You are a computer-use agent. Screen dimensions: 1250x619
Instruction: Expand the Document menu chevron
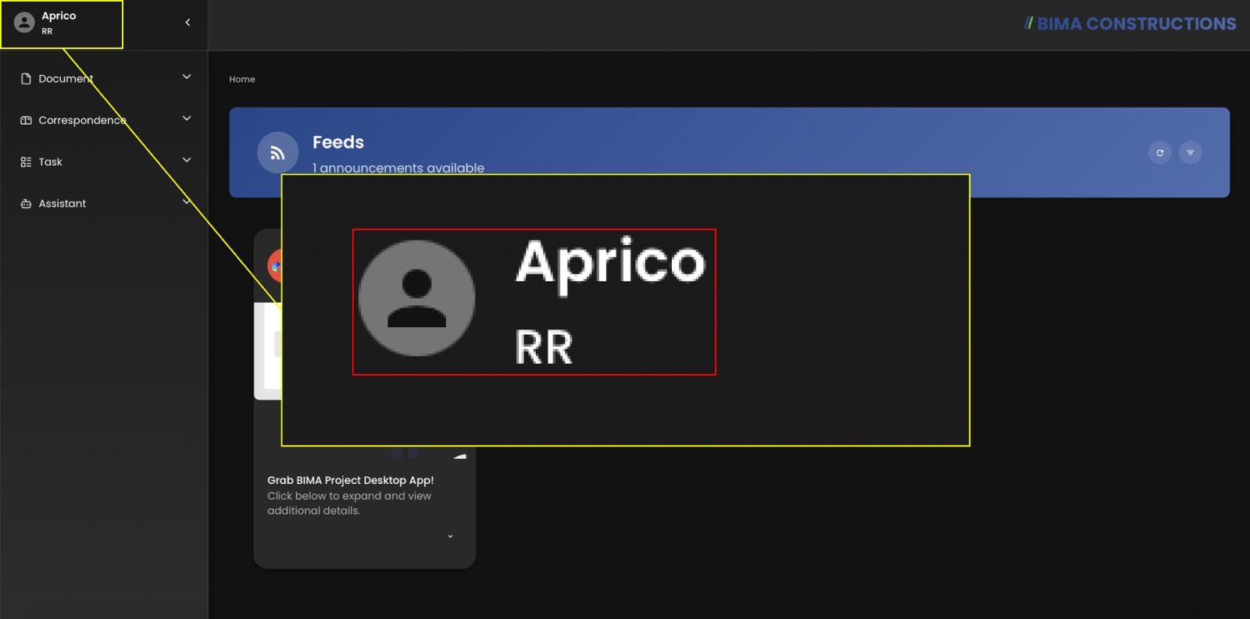187,77
